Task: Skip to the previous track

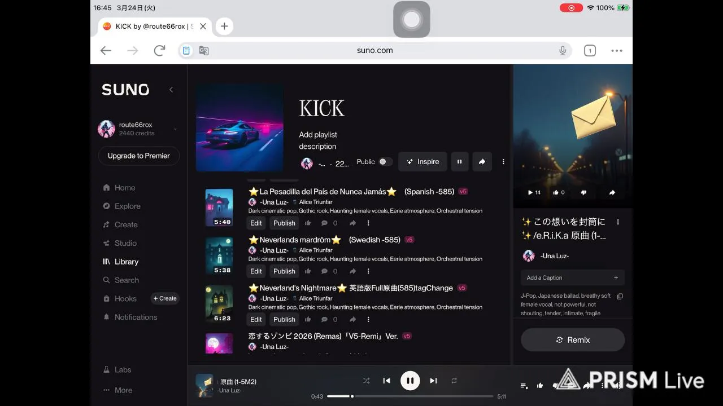Action: click(x=386, y=381)
